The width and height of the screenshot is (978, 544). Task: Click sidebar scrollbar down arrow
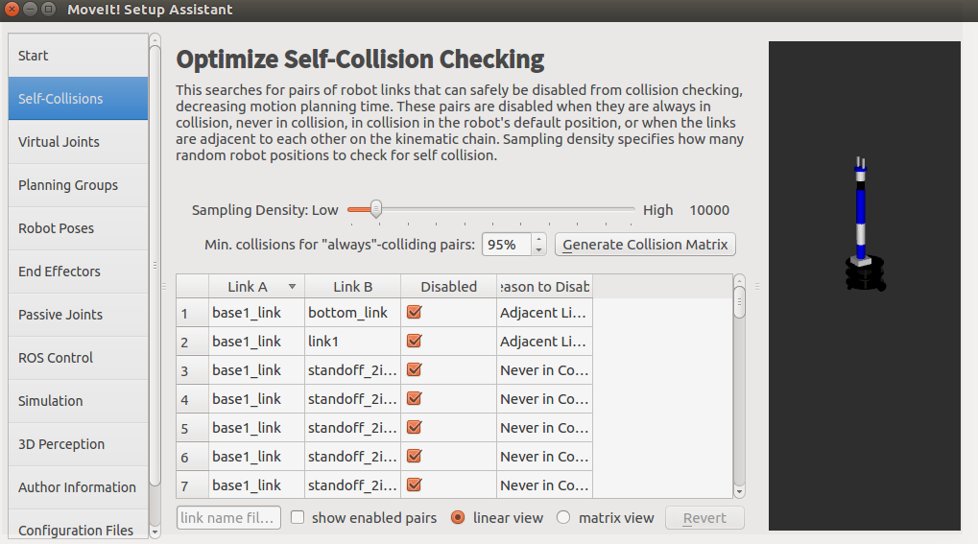point(155,532)
